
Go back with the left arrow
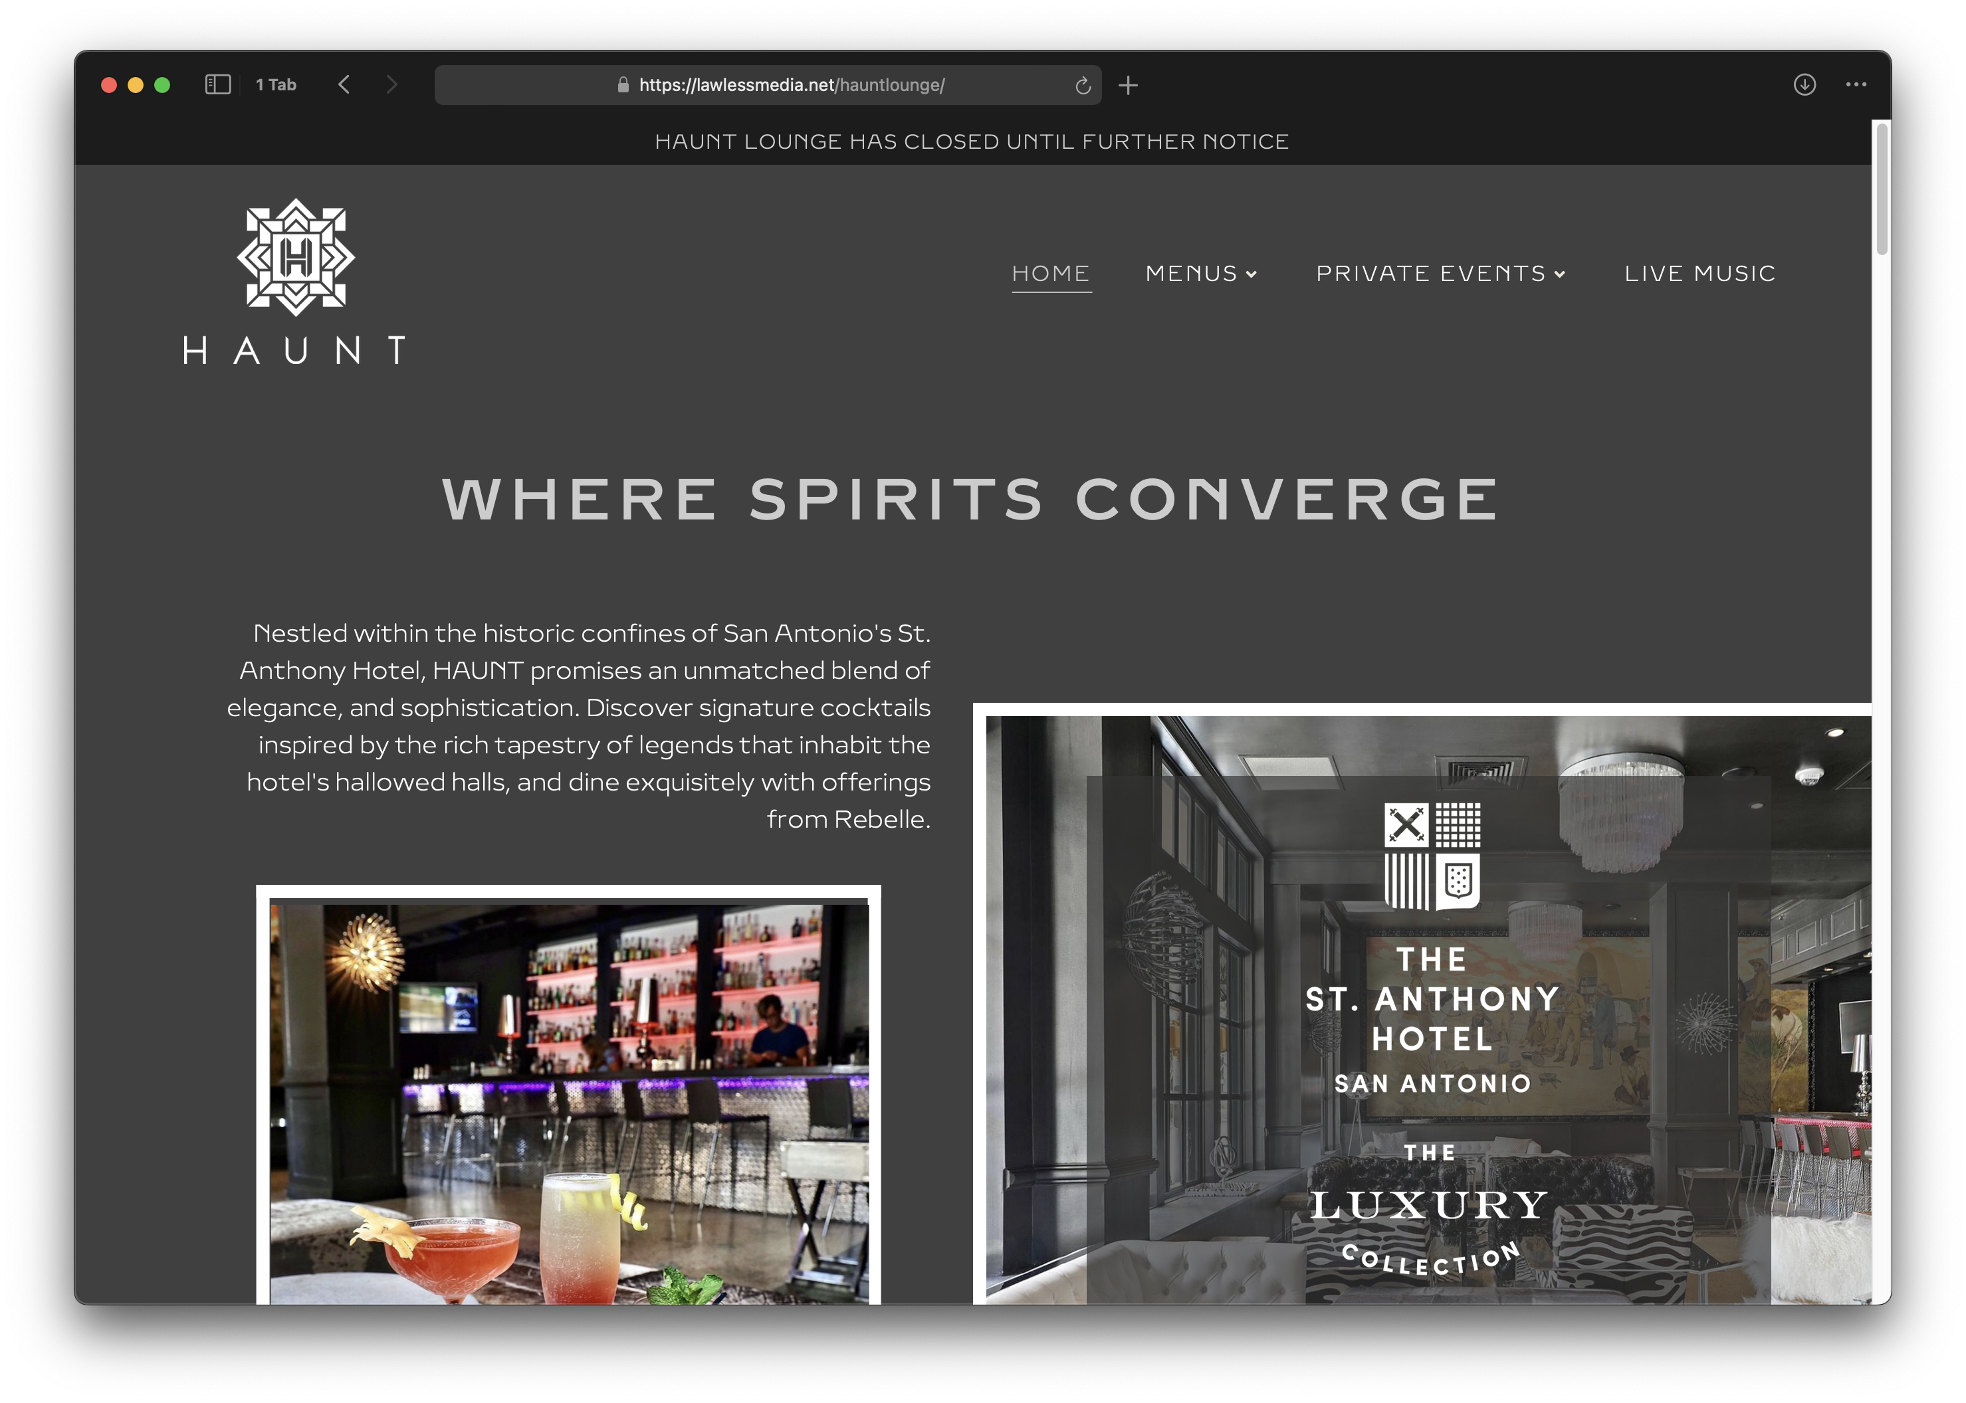tap(344, 84)
